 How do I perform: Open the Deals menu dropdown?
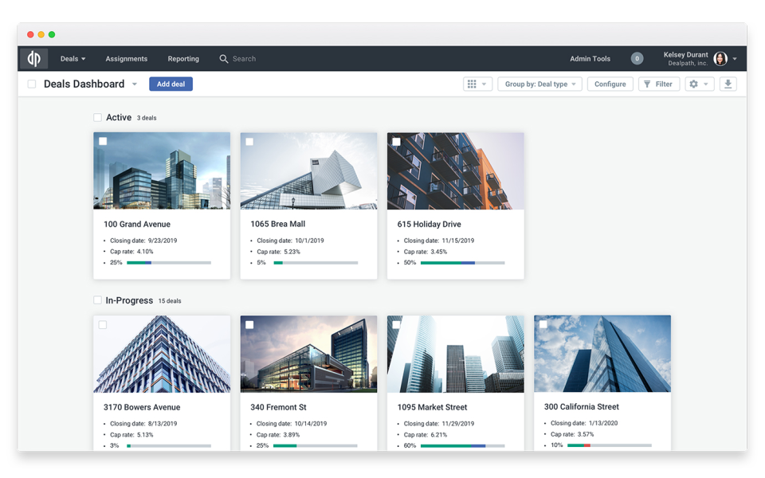coord(73,58)
